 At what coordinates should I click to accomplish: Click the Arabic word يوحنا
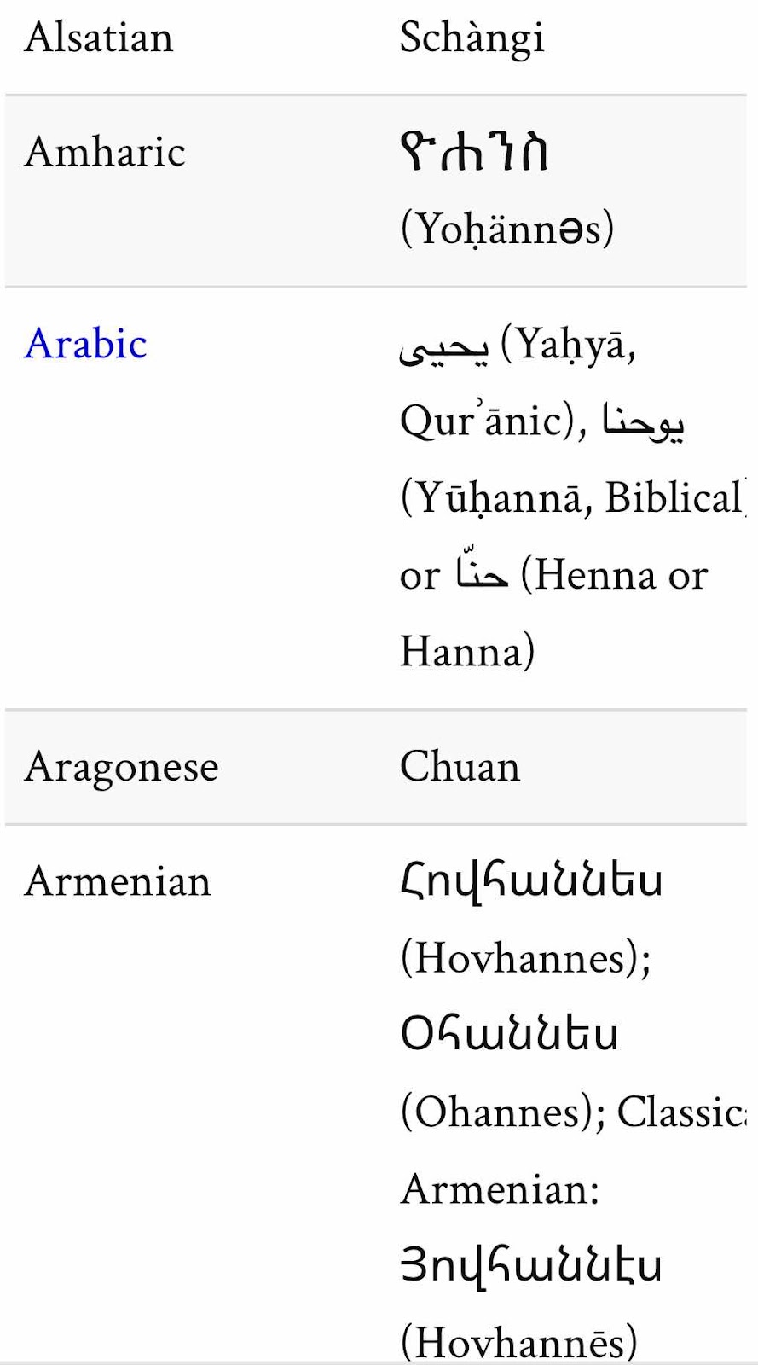click(643, 422)
